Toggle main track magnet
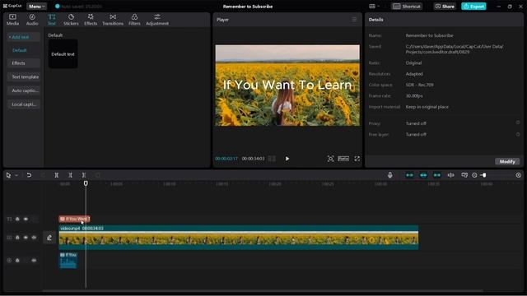The width and height of the screenshot is (527, 296). coord(409,175)
